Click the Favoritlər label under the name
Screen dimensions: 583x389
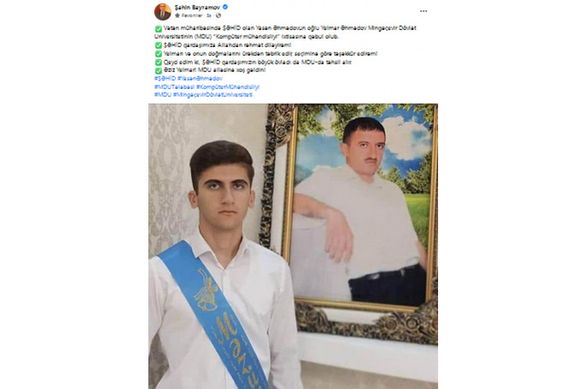pyautogui.click(x=192, y=15)
